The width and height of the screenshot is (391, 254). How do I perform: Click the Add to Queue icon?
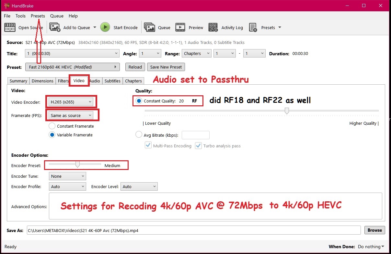55,27
